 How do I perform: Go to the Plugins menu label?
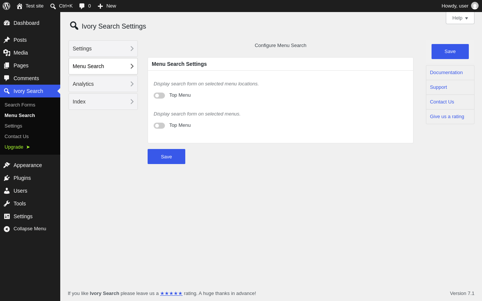tap(22, 178)
